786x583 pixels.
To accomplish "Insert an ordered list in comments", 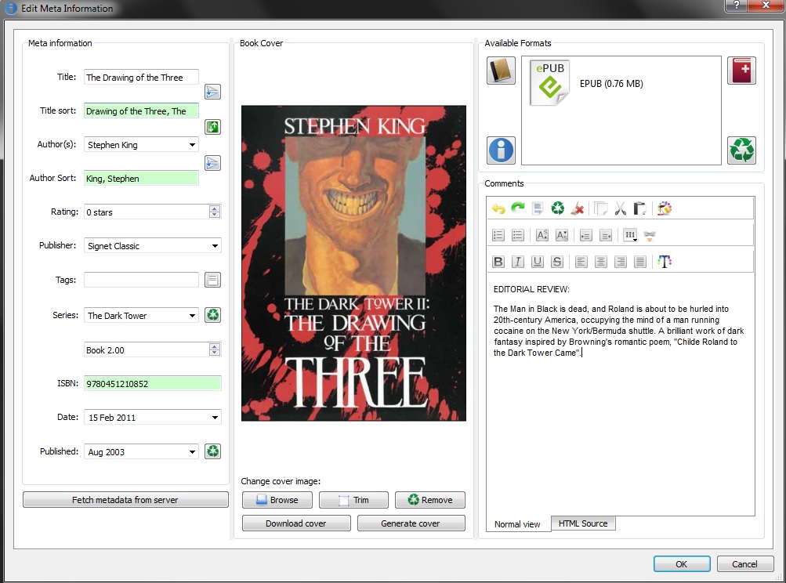I will click(x=498, y=235).
